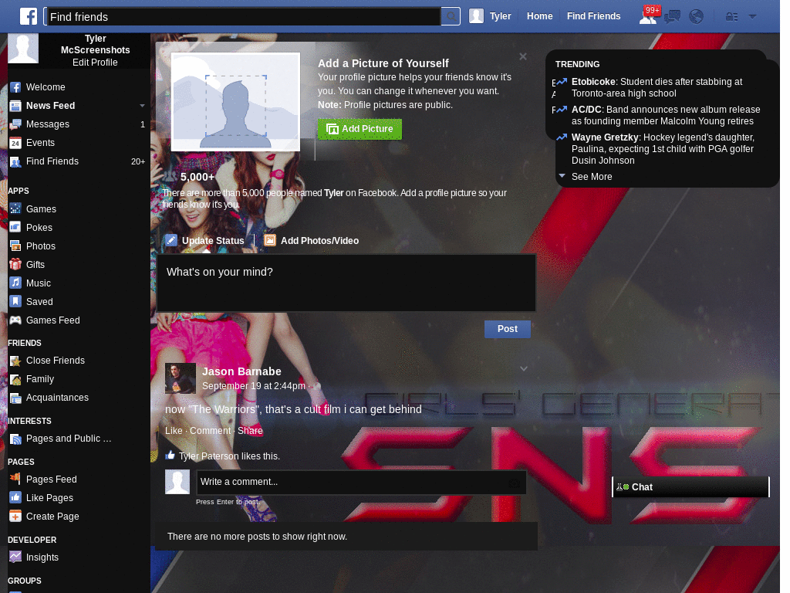This screenshot has height=593, width=790.
Task: Click the Photos icon under Apps
Action: (15, 246)
